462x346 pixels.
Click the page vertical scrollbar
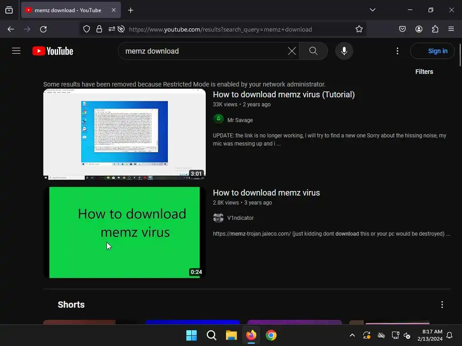point(460,55)
